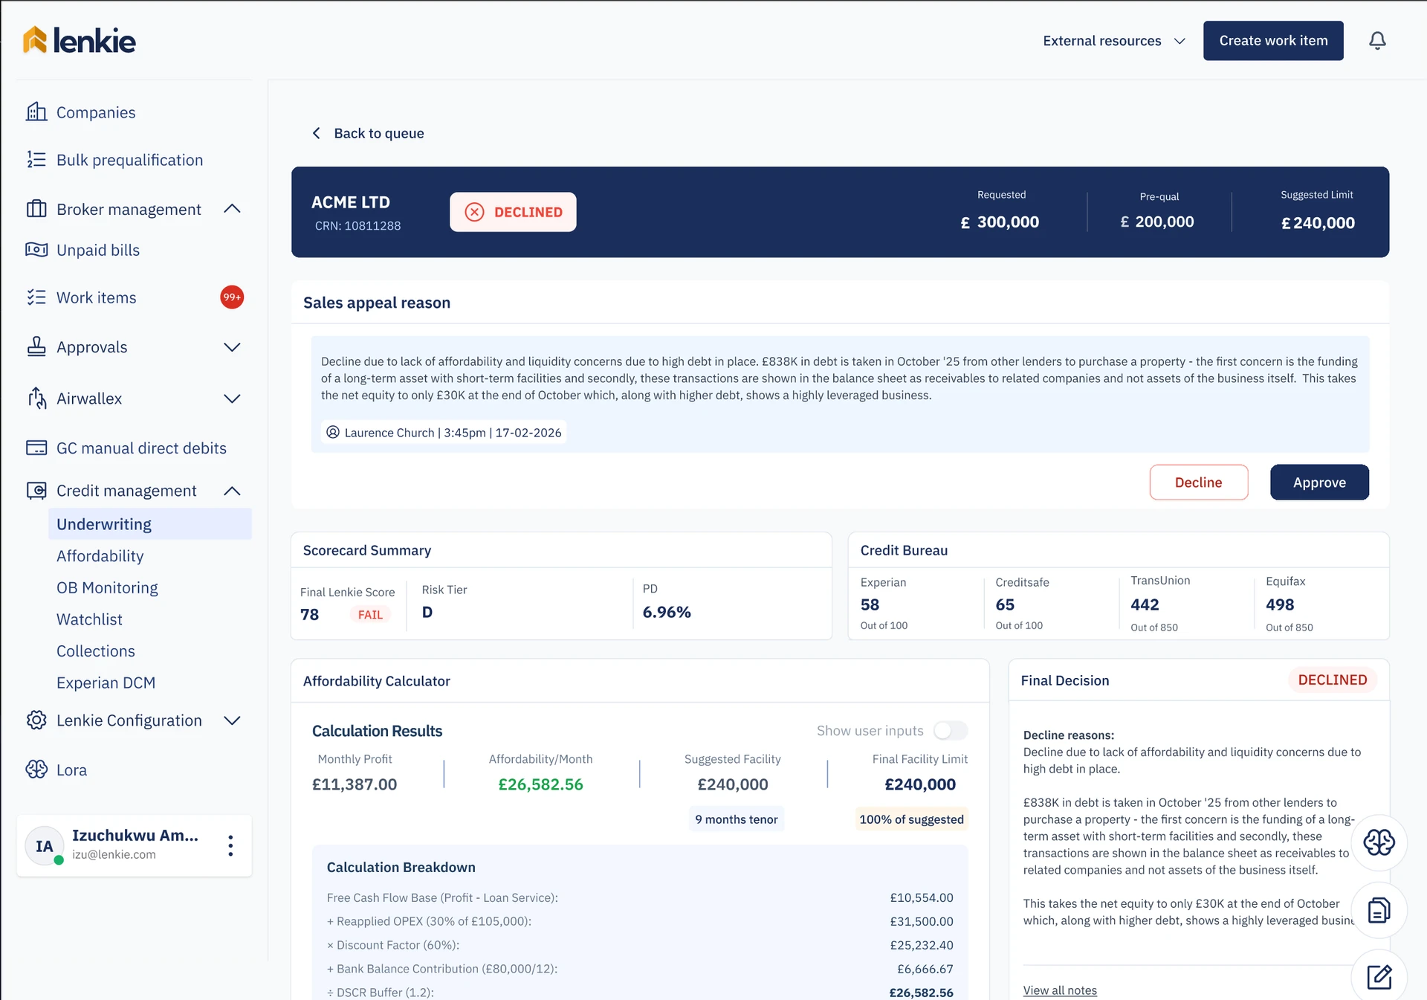Open View all notes link

1060,990
